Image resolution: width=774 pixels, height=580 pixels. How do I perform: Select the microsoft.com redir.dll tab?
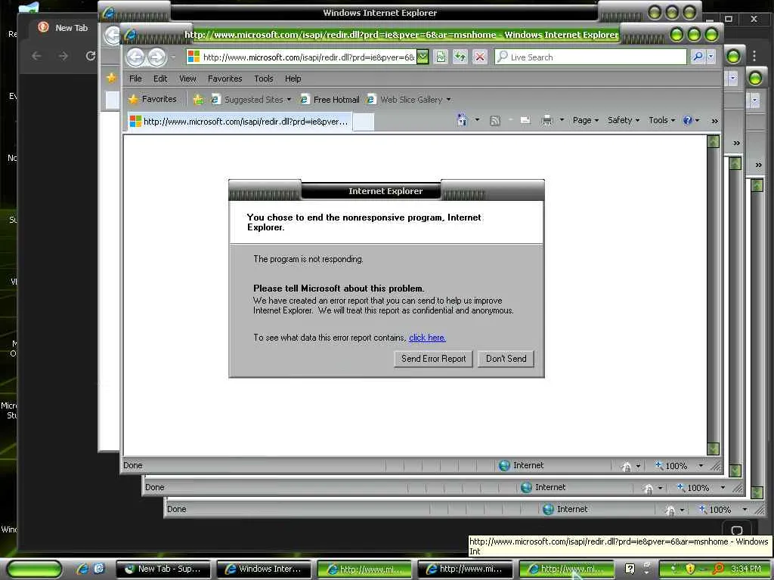tap(240, 122)
